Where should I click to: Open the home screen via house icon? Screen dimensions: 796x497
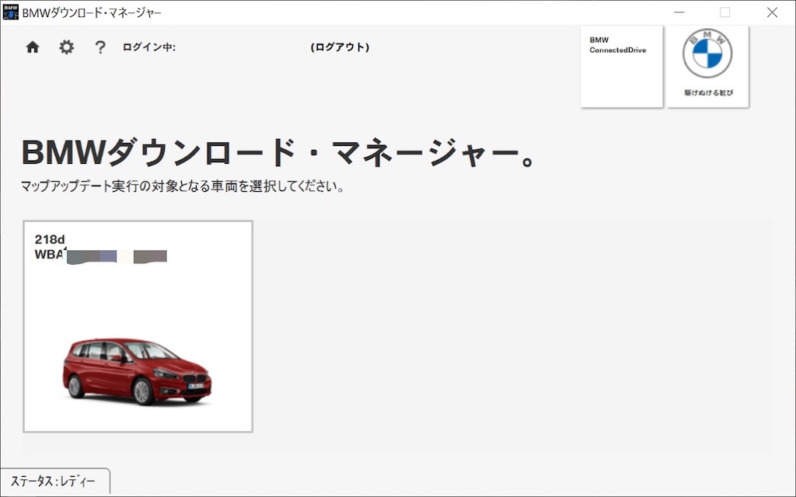click(x=32, y=47)
